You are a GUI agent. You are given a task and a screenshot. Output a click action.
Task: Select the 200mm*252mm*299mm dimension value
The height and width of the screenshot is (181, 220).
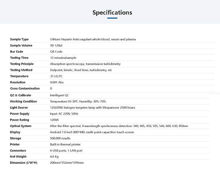tap(67, 163)
